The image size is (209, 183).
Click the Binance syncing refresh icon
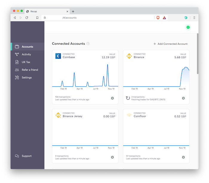point(128,98)
